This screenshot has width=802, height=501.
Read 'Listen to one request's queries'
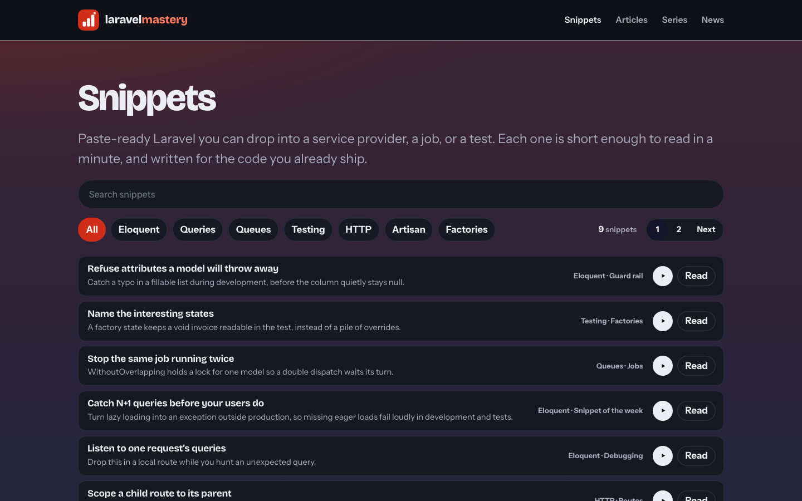pyautogui.click(x=696, y=456)
